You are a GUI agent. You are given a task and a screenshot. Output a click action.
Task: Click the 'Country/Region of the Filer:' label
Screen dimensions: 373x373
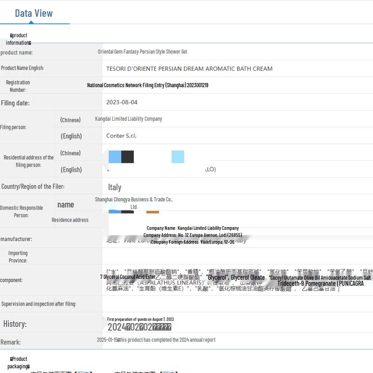(x=33, y=186)
